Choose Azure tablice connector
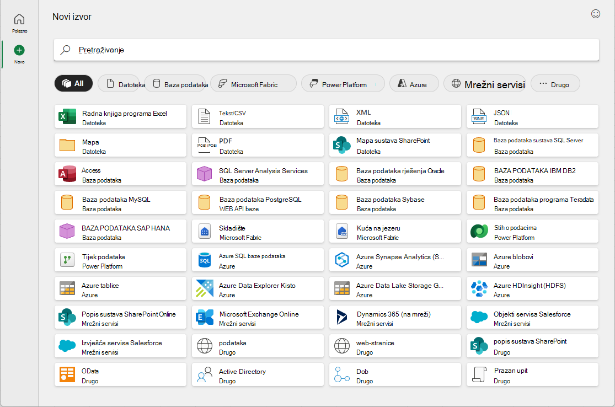 click(120, 288)
